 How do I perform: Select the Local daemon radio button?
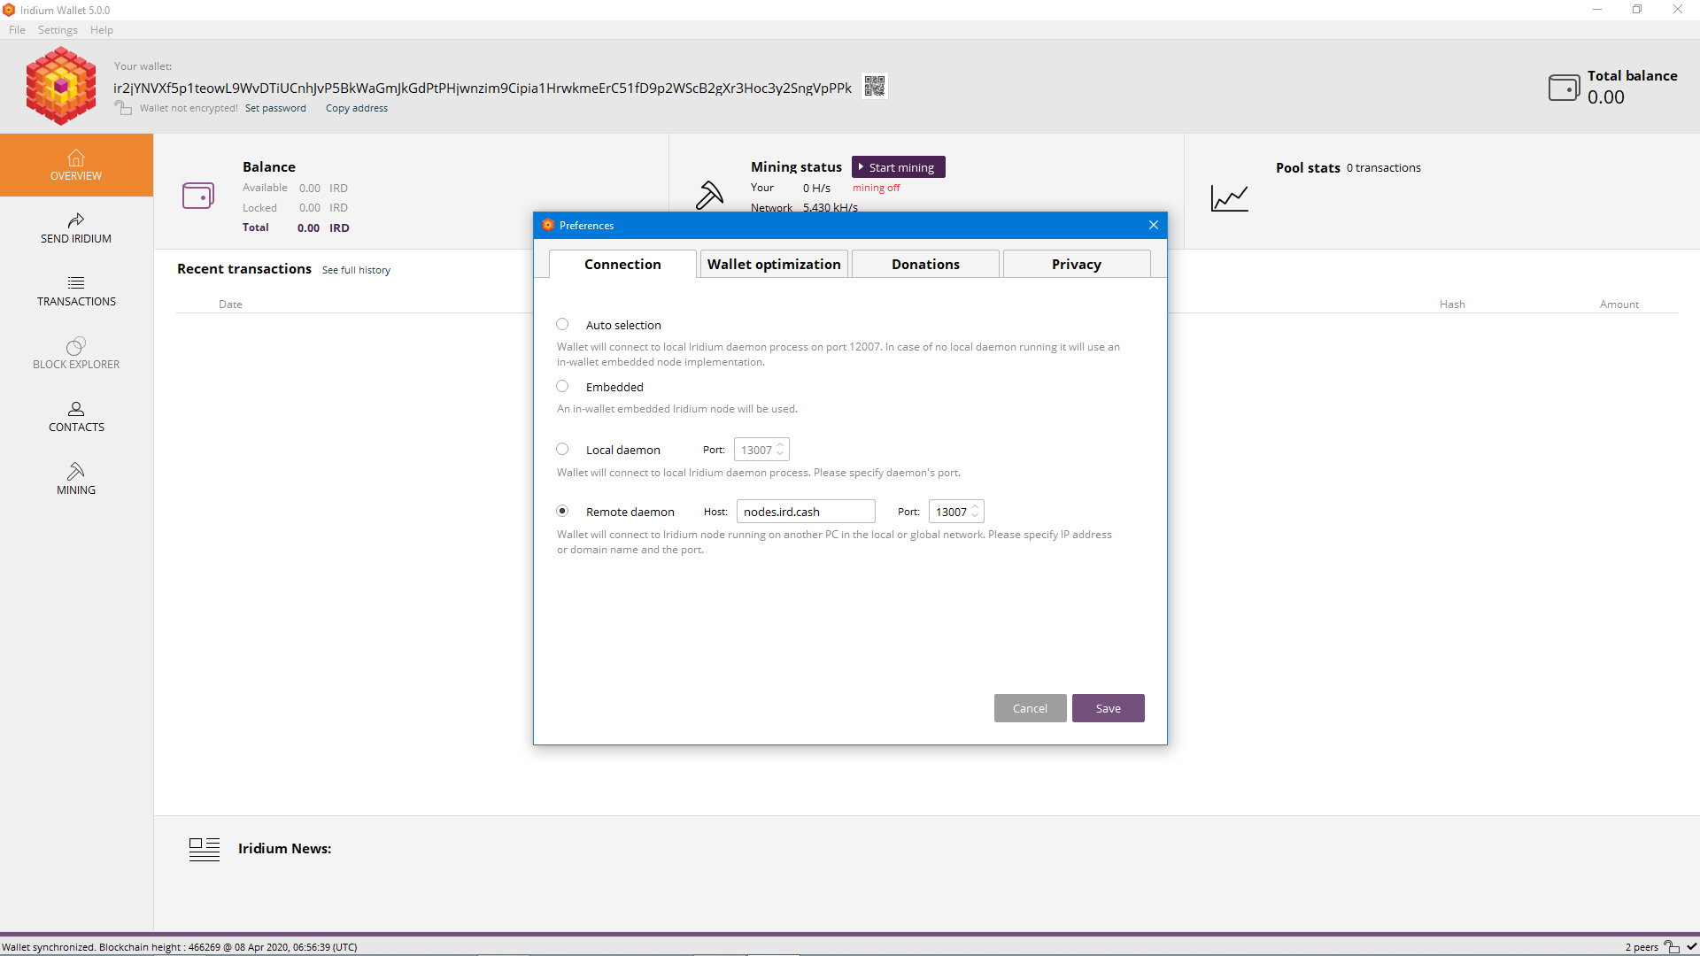click(x=562, y=450)
